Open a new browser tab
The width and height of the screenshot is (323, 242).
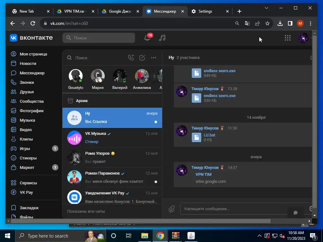pyautogui.click(x=239, y=11)
